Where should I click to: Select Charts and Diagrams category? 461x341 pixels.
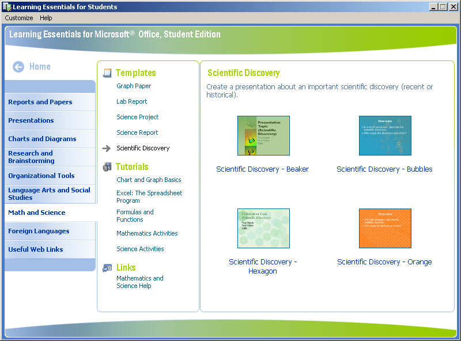(x=50, y=139)
